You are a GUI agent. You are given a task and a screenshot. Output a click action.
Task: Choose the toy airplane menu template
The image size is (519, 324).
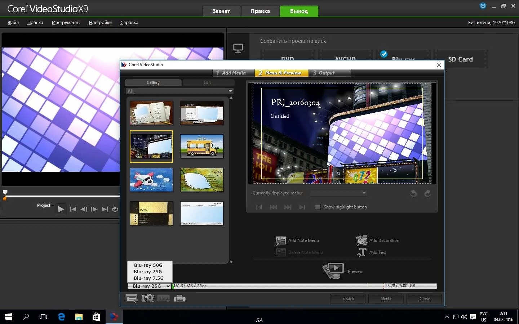click(x=151, y=180)
